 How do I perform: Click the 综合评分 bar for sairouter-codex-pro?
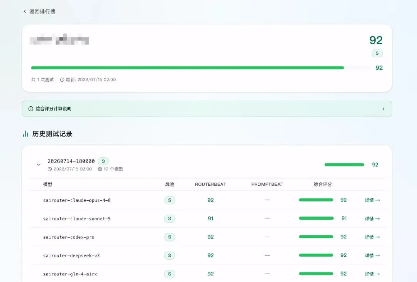coord(316,237)
